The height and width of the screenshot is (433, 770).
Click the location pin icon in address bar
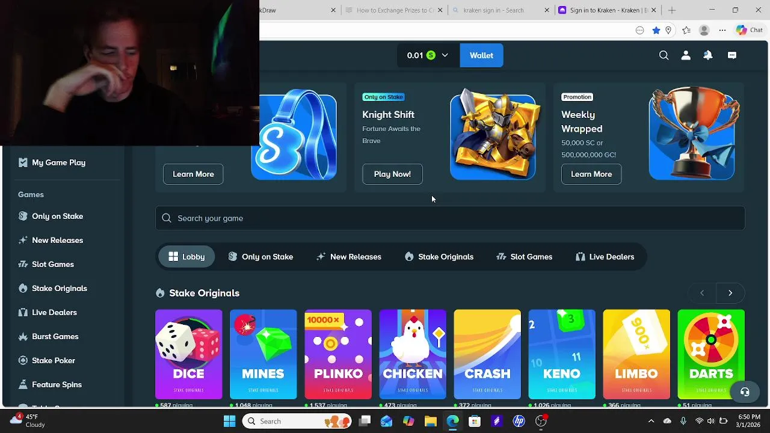[x=668, y=30]
